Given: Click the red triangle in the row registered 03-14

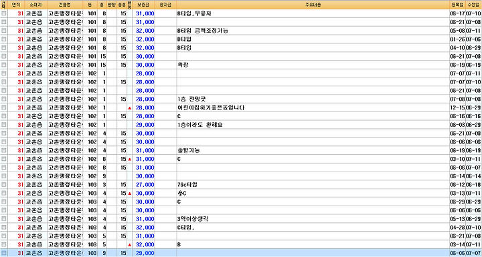Looking at the screenshot, I should click(x=129, y=245).
